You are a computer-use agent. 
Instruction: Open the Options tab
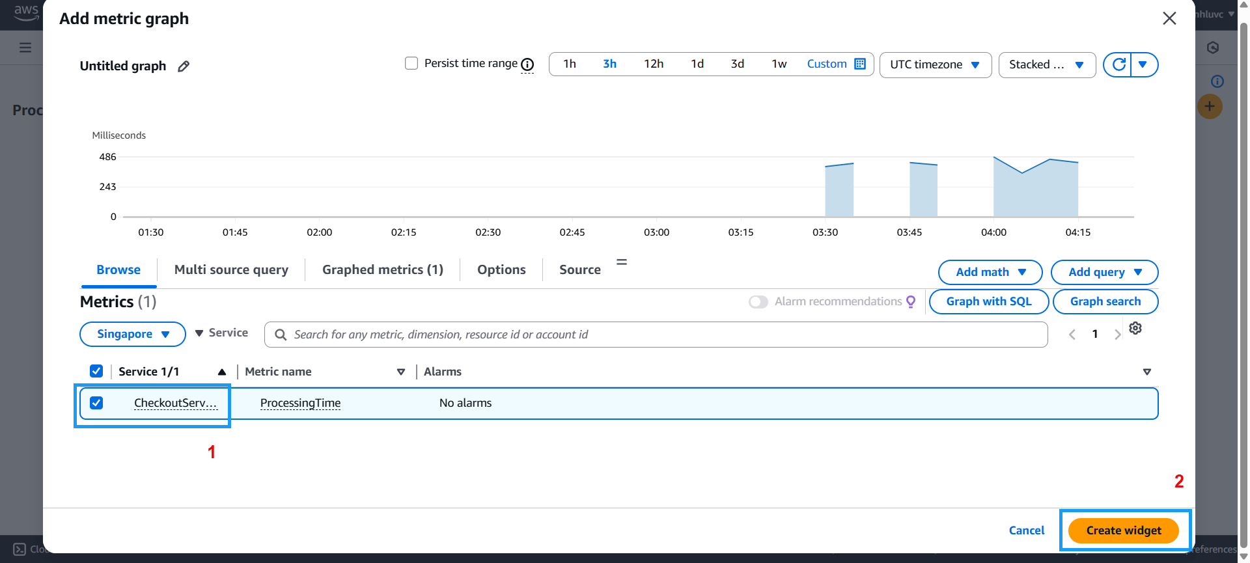tap(501, 269)
